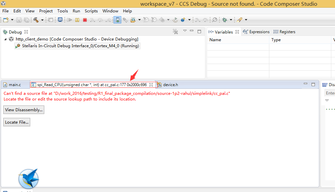Click the Type column header
Image resolution: width=335 pixels, height=192 pixels.
pos(300,40)
